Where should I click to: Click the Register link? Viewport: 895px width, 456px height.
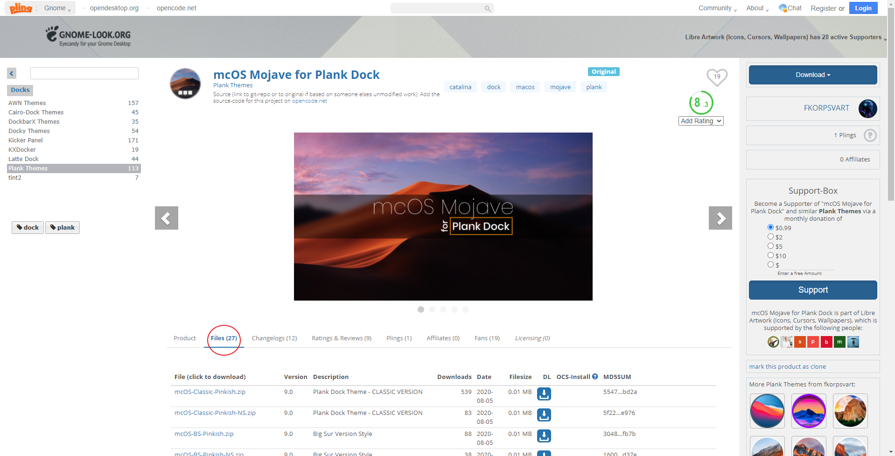tap(823, 8)
